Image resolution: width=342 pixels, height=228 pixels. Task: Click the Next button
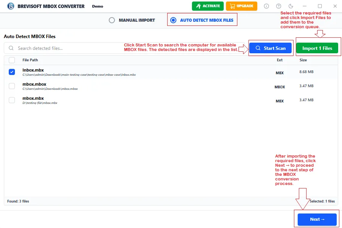(317, 219)
